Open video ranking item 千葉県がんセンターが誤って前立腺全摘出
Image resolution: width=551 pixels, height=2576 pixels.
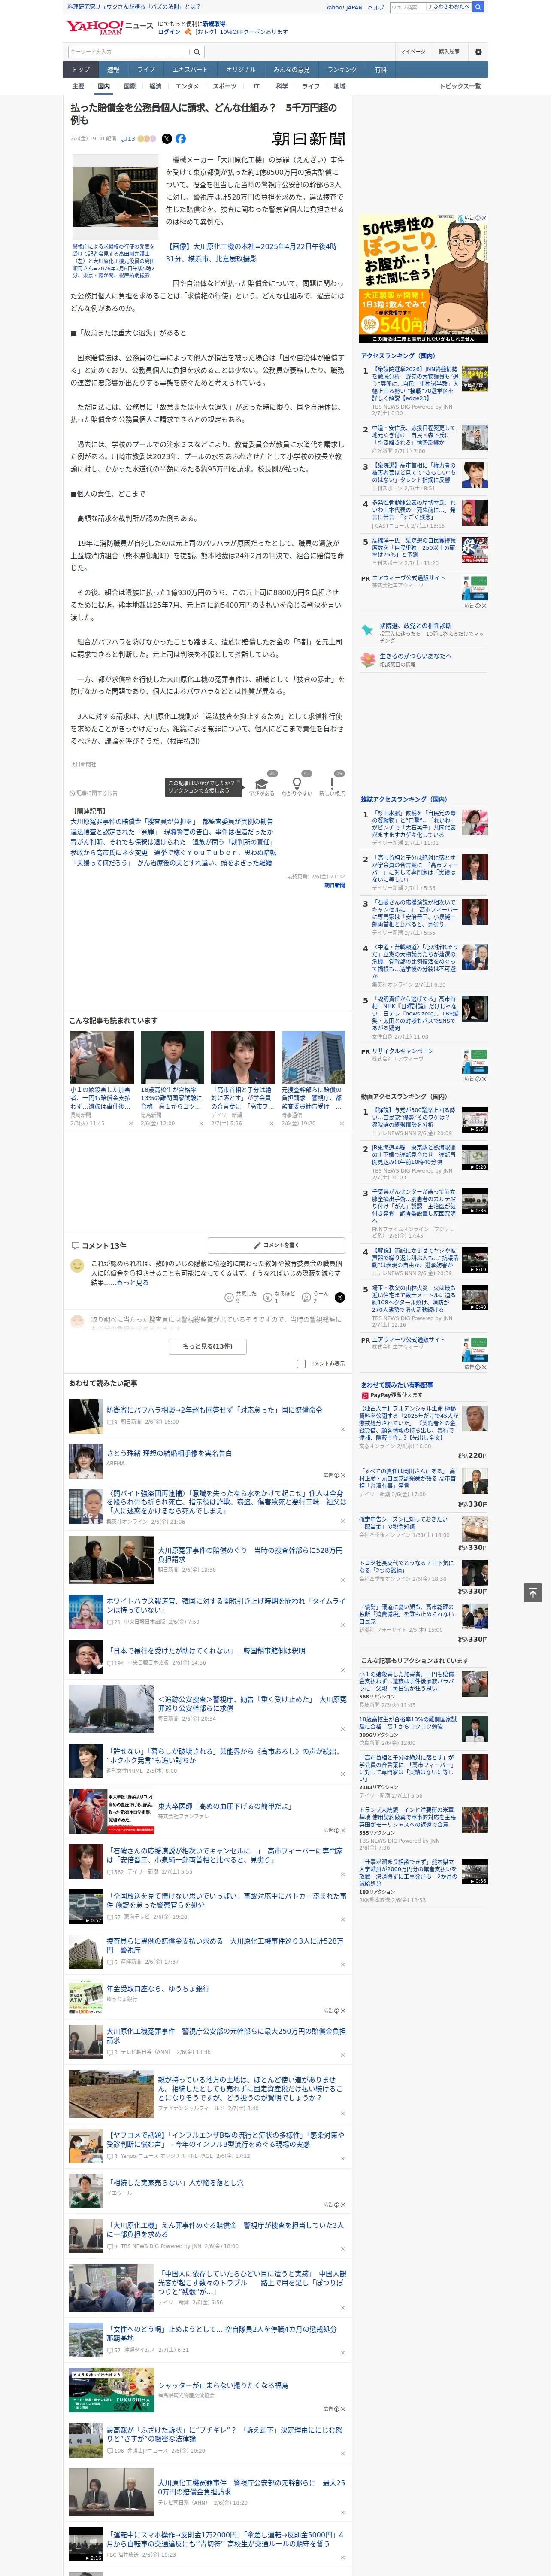click(414, 1205)
